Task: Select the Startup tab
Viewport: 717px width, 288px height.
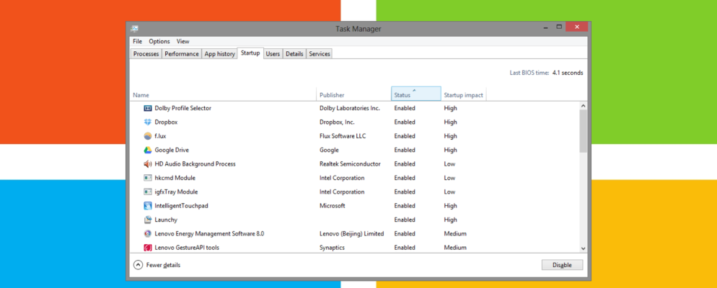Action: coord(250,53)
